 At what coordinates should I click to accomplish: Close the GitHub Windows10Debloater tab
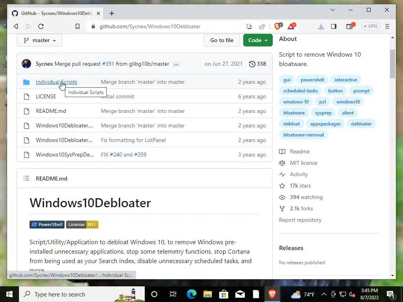[x=98, y=13]
